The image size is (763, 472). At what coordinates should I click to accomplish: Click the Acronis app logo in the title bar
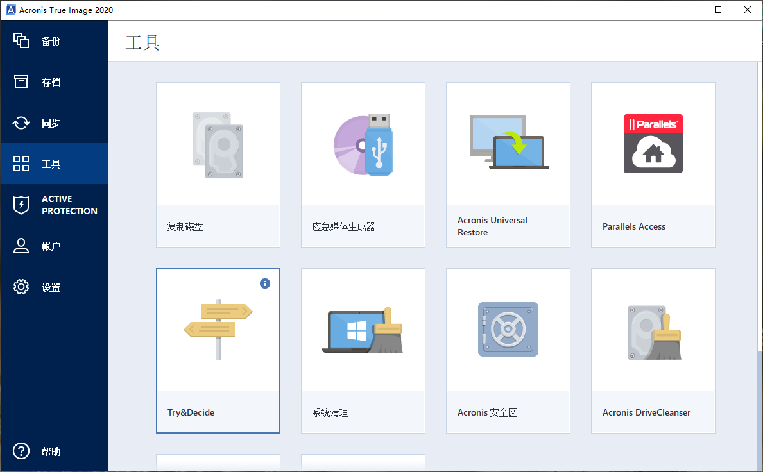[x=10, y=10]
